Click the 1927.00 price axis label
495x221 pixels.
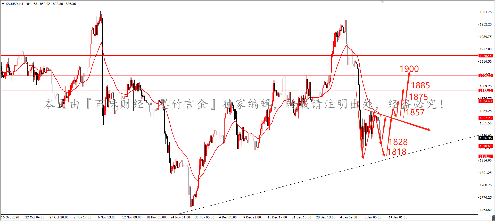(485, 49)
